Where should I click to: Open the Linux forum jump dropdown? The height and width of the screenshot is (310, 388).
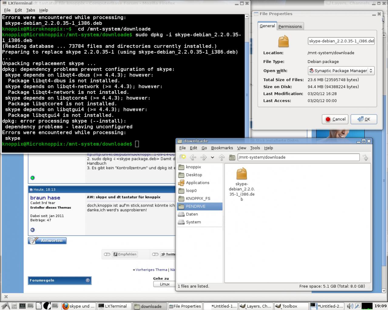165,284
